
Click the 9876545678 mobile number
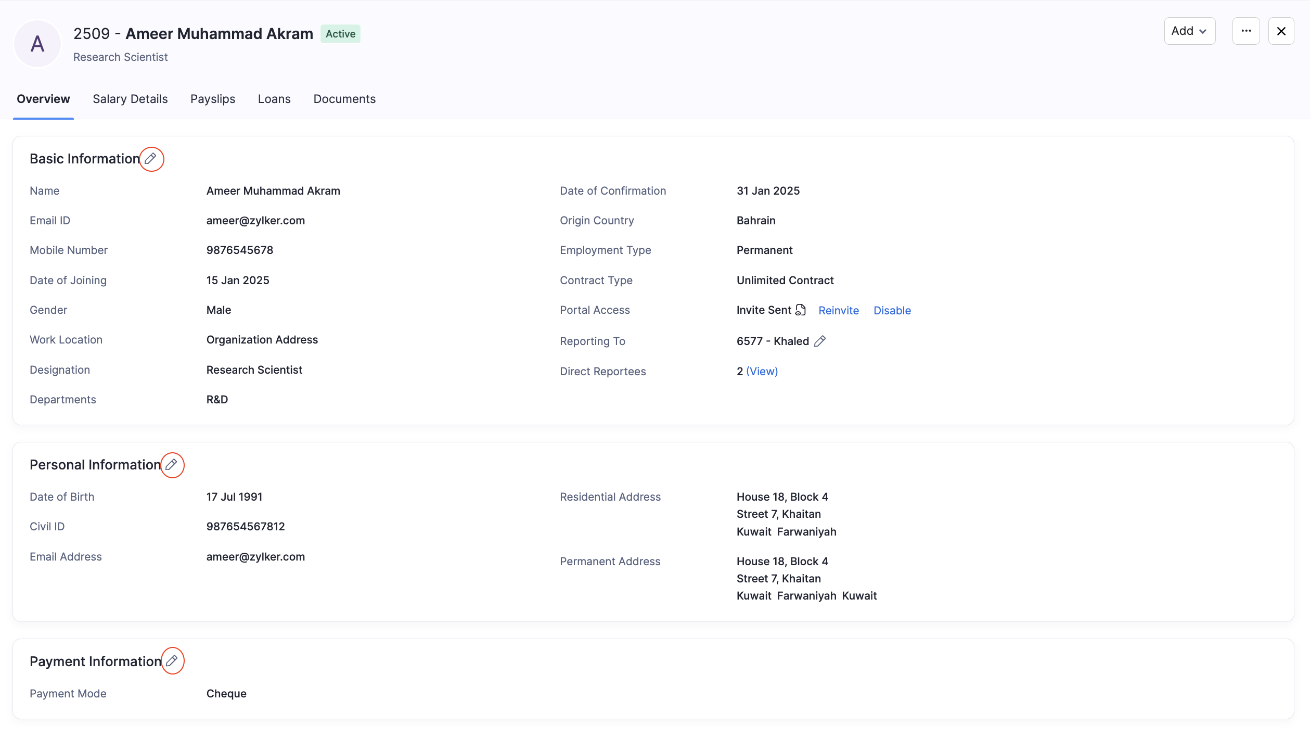coord(239,250)
